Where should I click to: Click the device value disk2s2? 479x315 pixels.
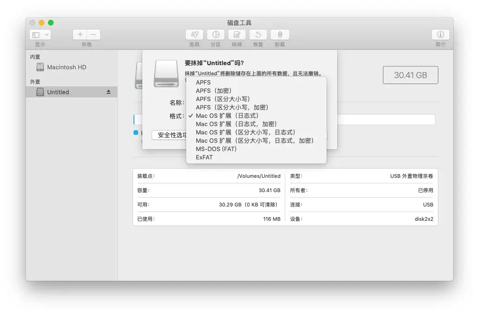coord(424,219)
